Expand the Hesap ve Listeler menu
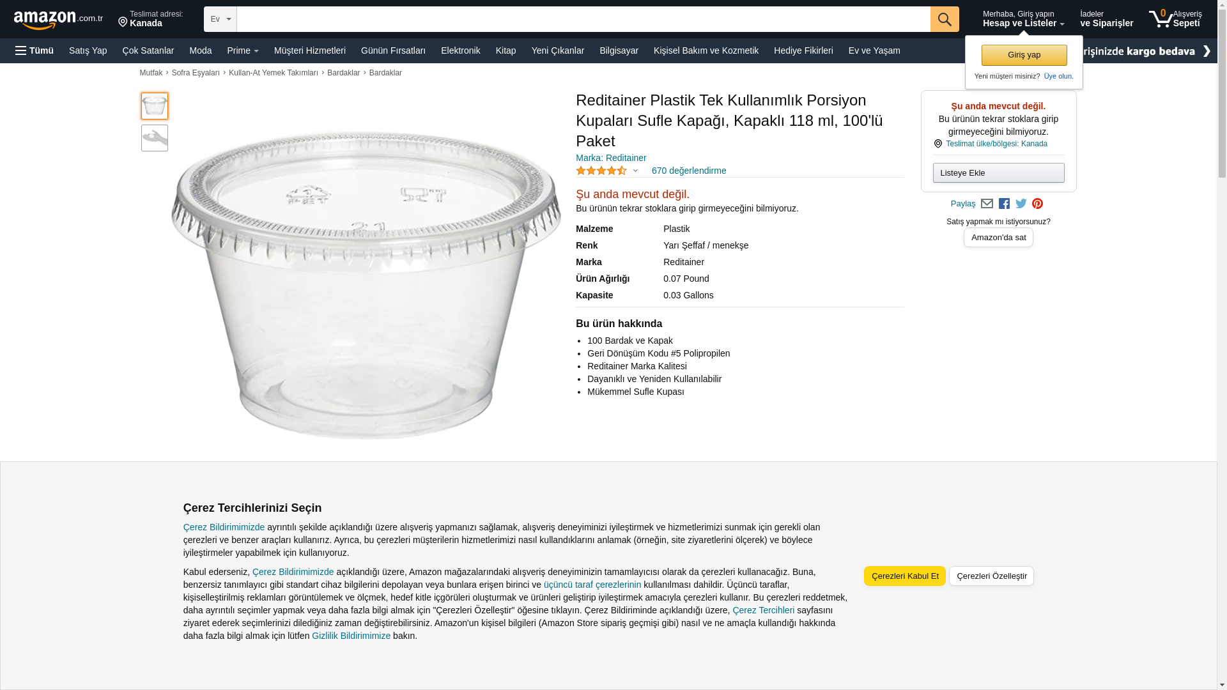The width and height of the screenshot is (1227, 690). (x=1023, y=19)
